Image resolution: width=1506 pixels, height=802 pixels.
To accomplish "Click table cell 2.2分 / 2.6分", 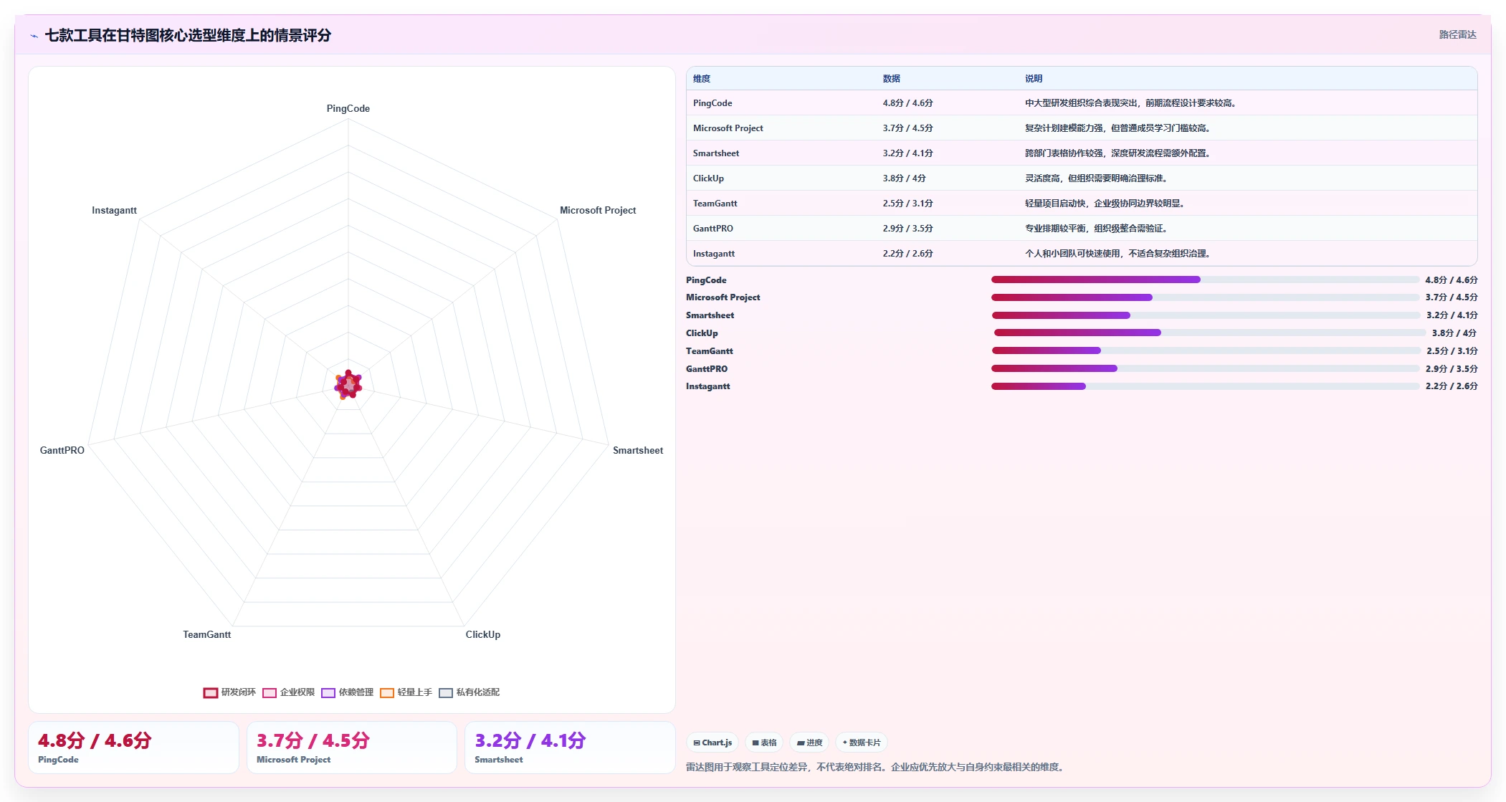I will pyautogui.click(x=907, y=254).
